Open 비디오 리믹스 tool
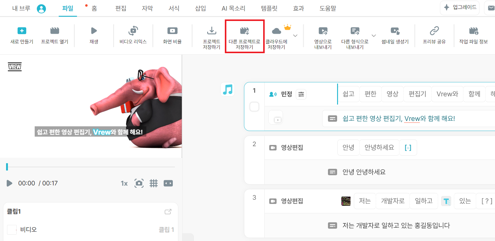Image resolution: width=495 pixels, height=241 pixels. [x=133, y=31]
